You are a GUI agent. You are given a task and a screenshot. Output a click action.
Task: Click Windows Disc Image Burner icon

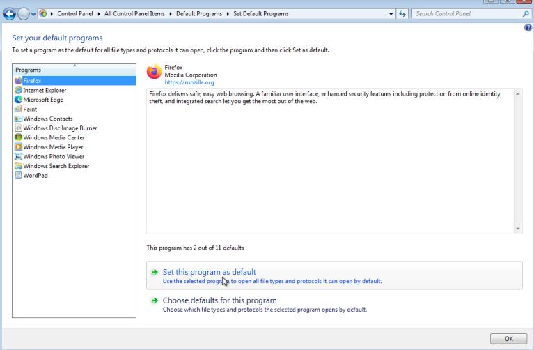18,128
